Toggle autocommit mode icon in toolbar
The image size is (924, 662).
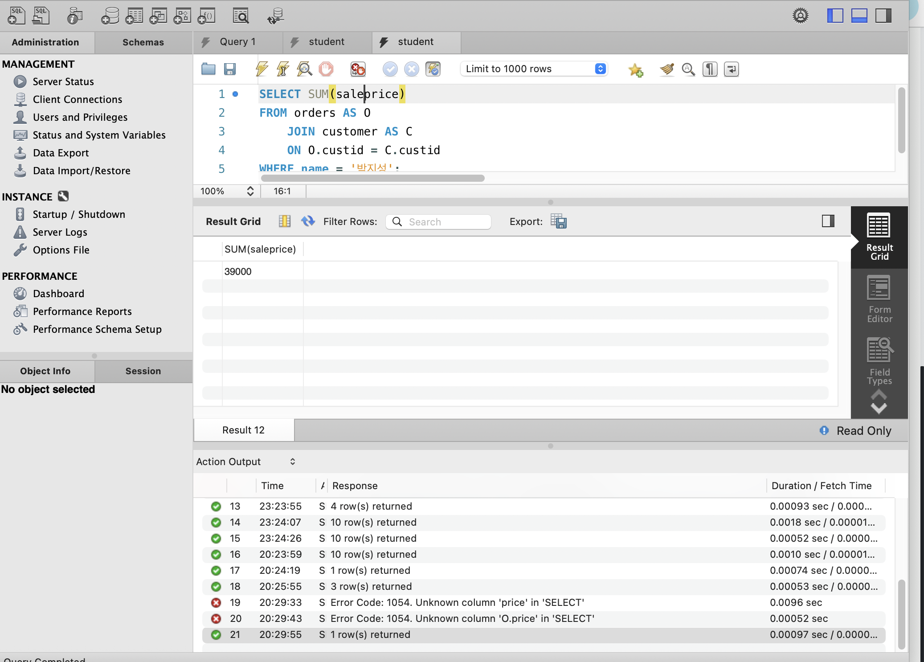tap(433, 69)
